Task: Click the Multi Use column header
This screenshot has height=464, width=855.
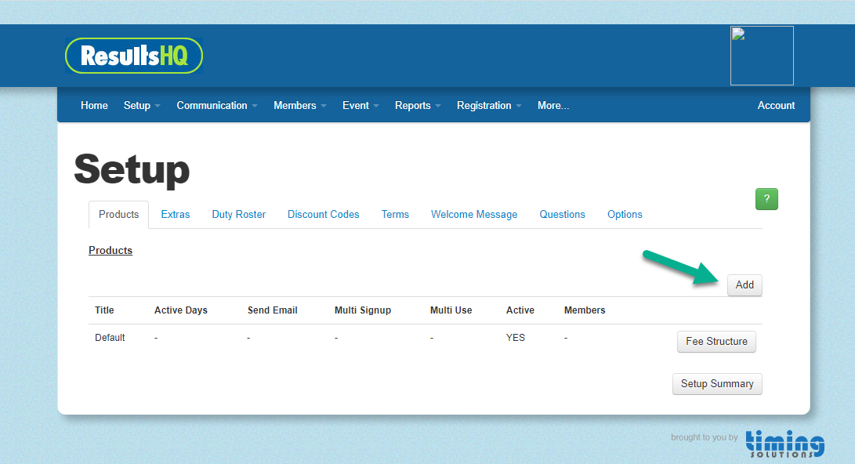Action: tap(451, 310)
